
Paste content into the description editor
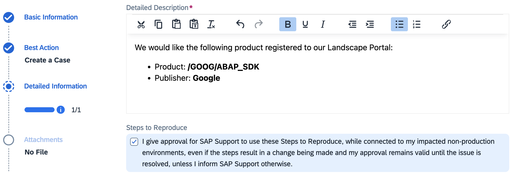(176, 24)
